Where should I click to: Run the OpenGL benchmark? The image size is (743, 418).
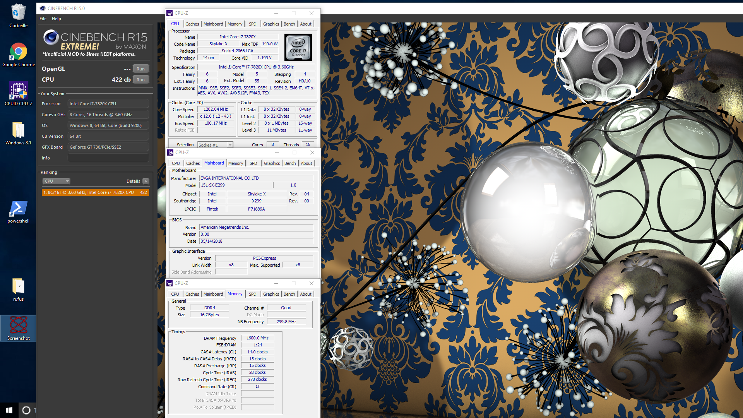click(141, 69)
